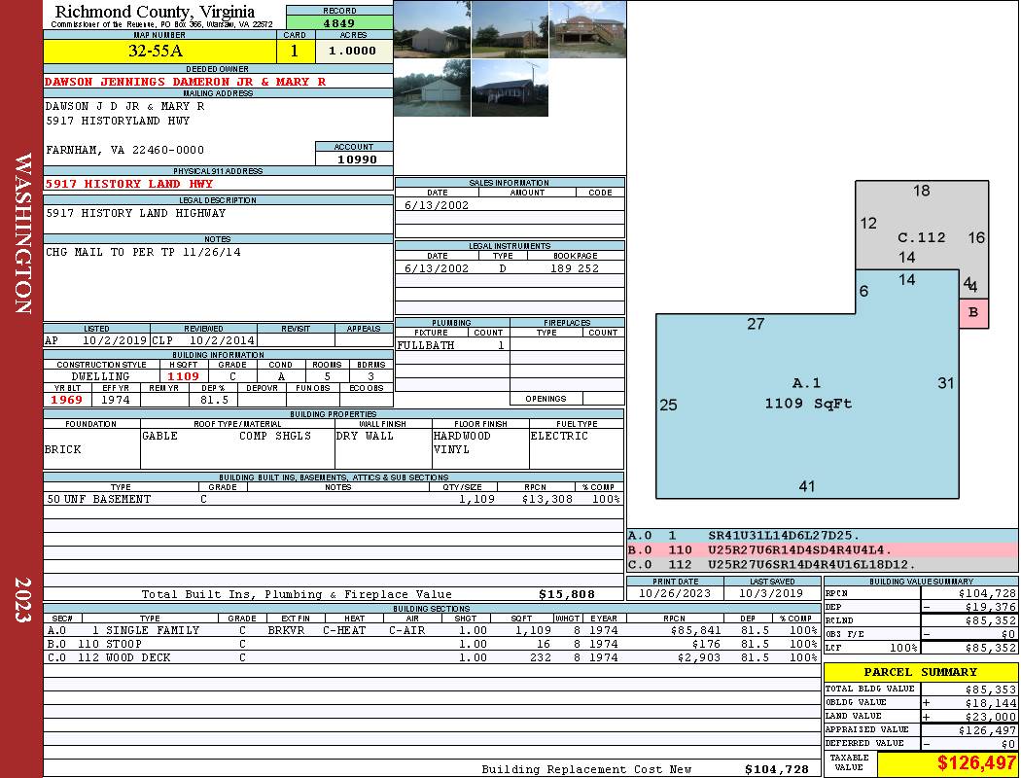Select sketch code line A.0 SR41U31L14D6L27D25
1021x778 pixels.
tap(823, 536)
